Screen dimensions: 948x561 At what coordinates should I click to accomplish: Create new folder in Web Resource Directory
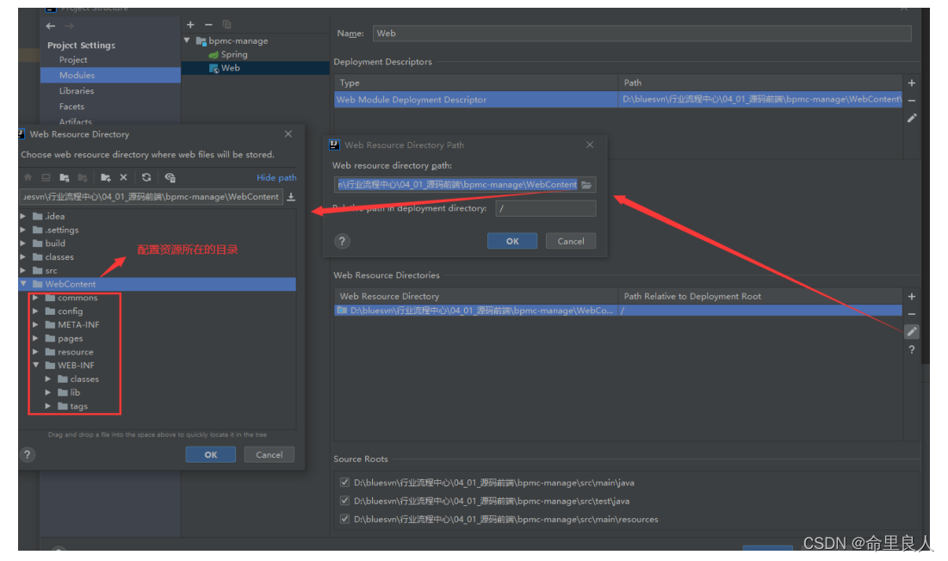pos(106,177)
